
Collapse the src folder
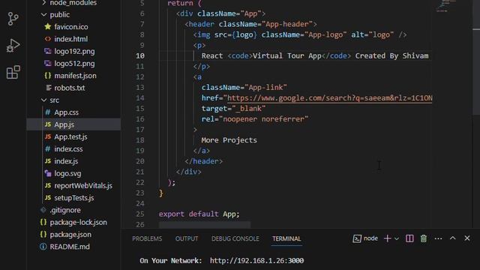pyautogui.click(x=54, y=100)
